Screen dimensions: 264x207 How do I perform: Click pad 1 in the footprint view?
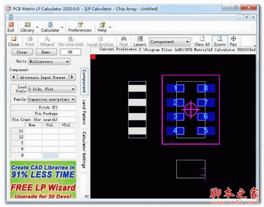pos(175,88)
